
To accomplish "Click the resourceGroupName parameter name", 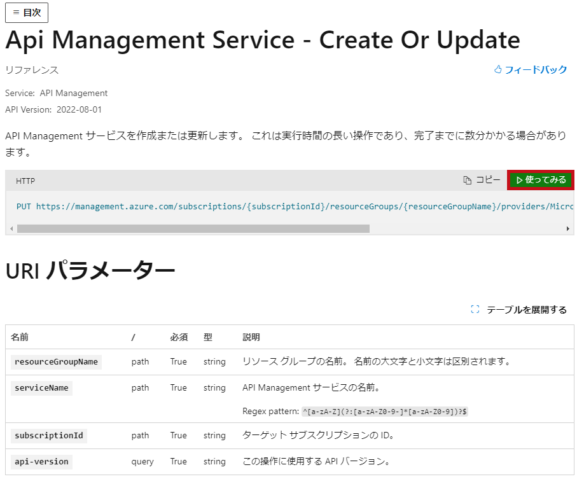I will (57, 362).
